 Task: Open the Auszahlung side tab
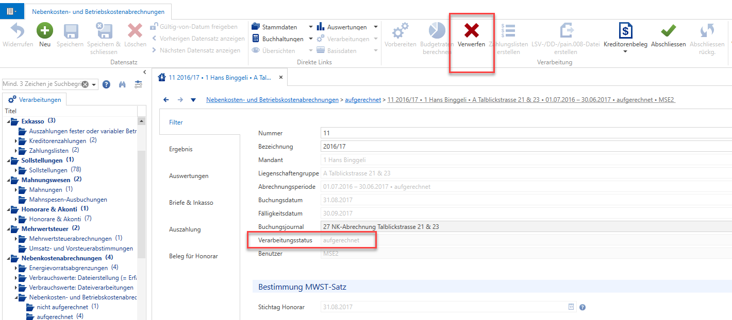pyautogui.click(x=185, y=229)
